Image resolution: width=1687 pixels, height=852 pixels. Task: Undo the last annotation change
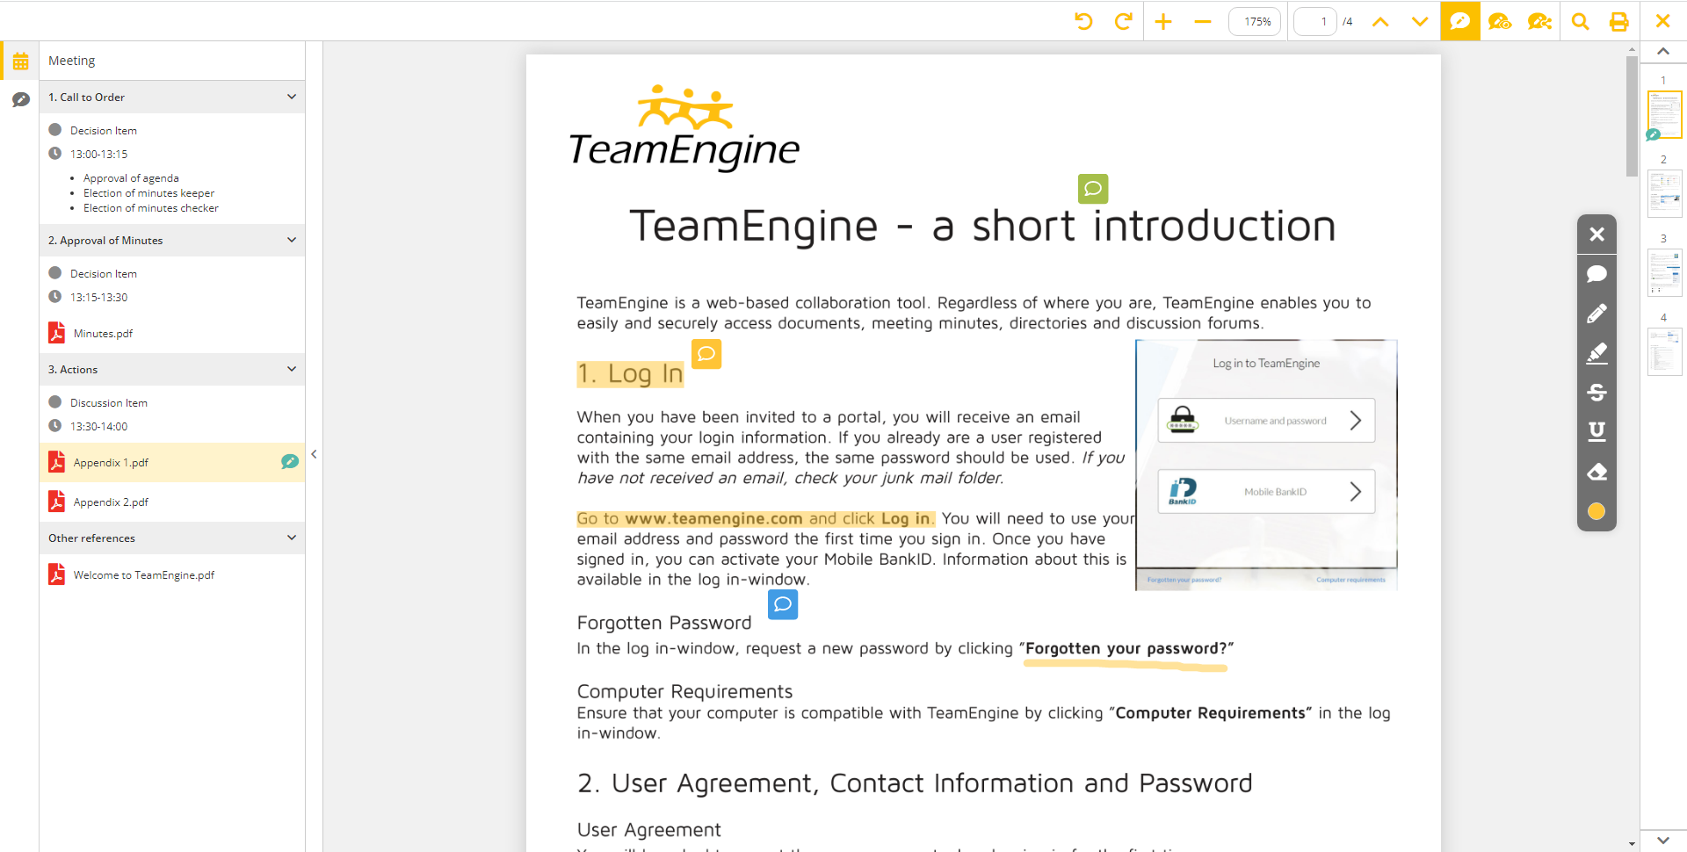tap(1083, 21)
